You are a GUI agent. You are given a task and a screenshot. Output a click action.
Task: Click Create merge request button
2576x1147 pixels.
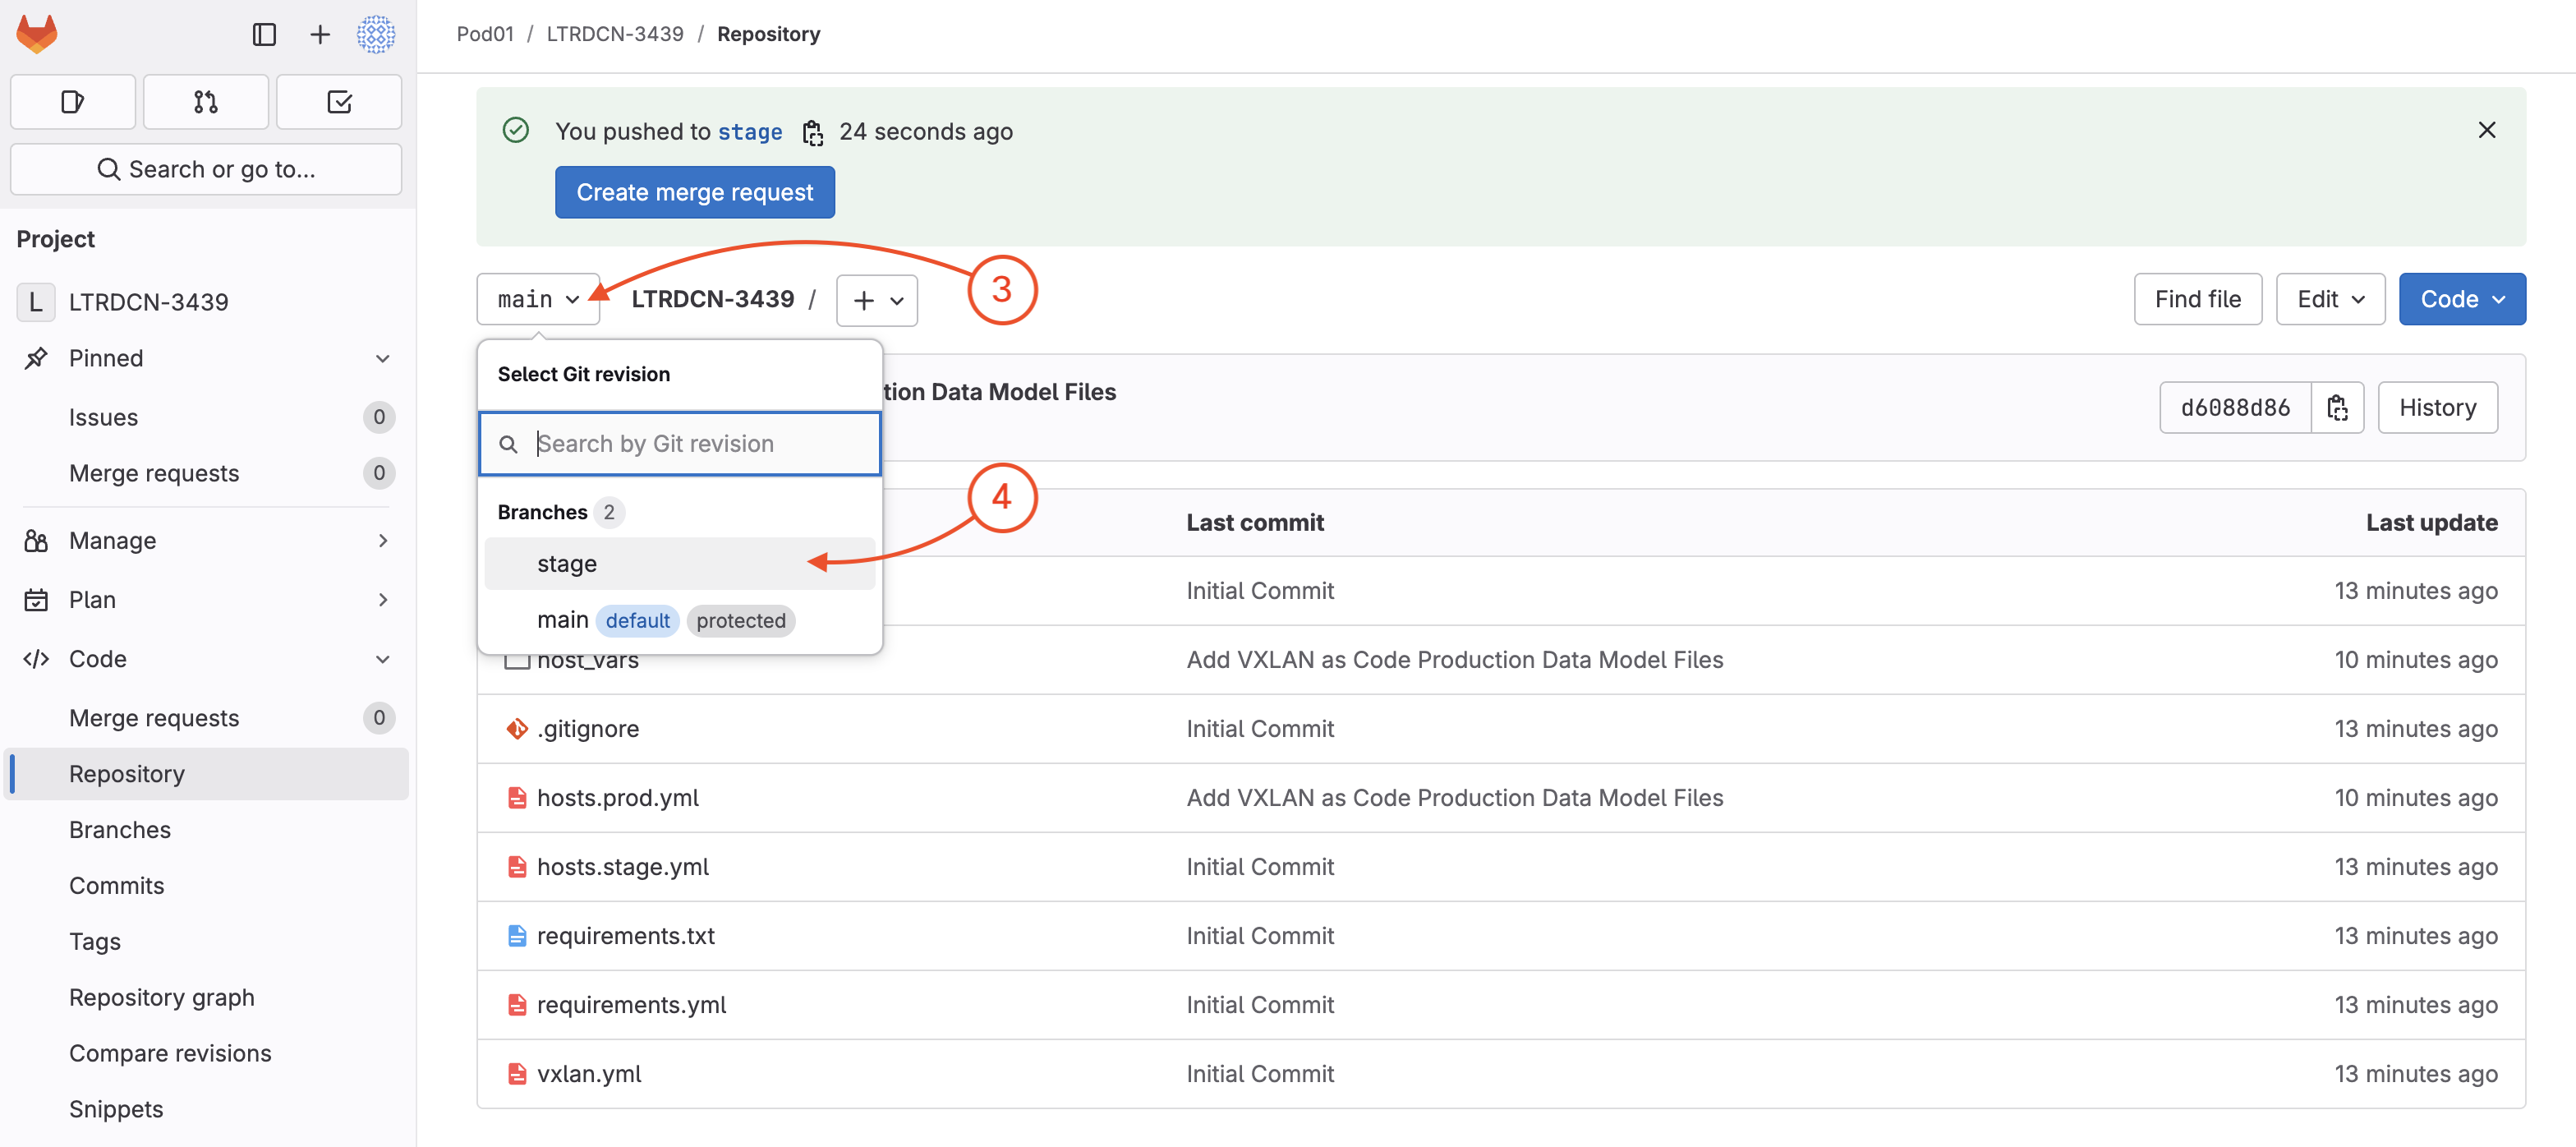click(694, 192)
